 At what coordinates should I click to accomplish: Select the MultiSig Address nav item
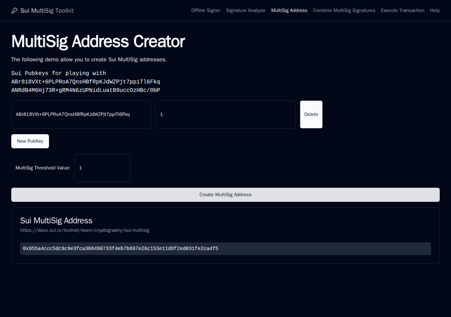tap(289, 11)
